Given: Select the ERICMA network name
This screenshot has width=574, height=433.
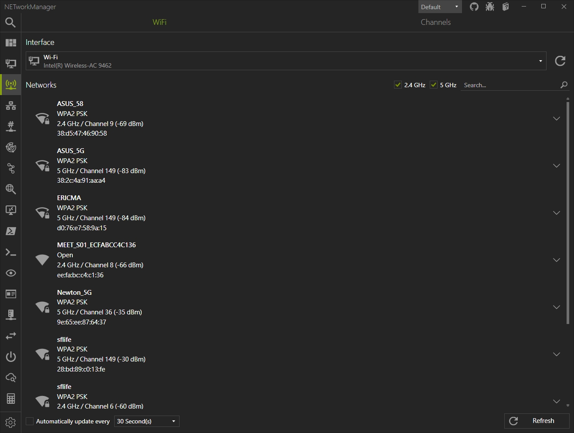Looking at the screenshot, I should [x=69, y=198].
